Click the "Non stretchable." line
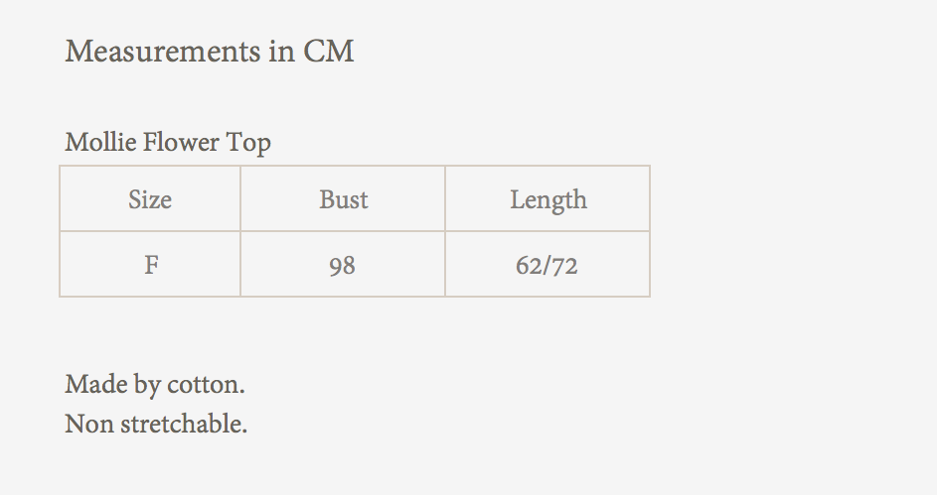 tap(156, 425)
